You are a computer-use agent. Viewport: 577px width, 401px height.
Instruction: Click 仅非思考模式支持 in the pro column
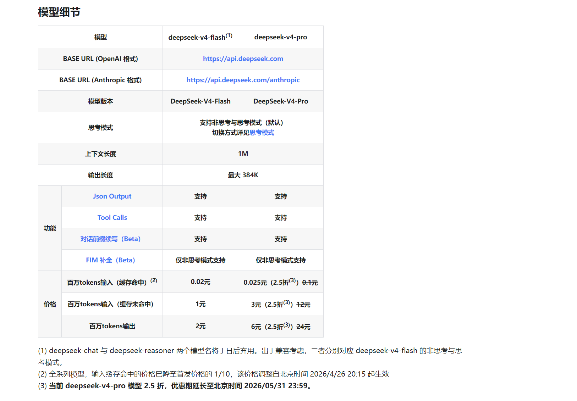click(x=281, y=260)
